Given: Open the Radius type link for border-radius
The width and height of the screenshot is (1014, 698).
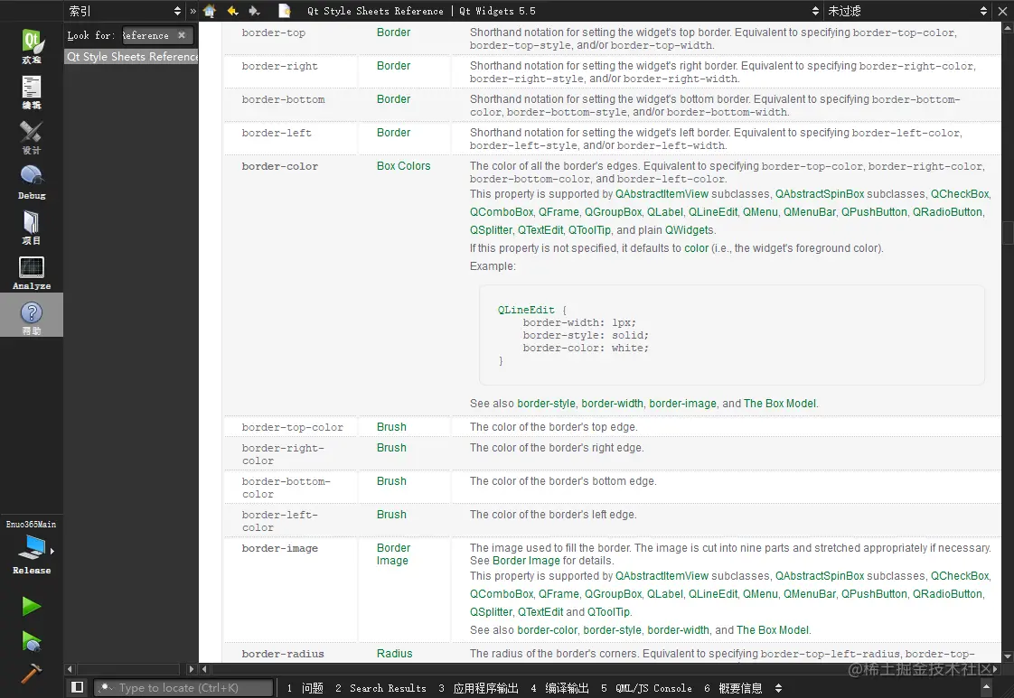Looking at the screenshot, I should pyautogui.click(x=394, y=654).
